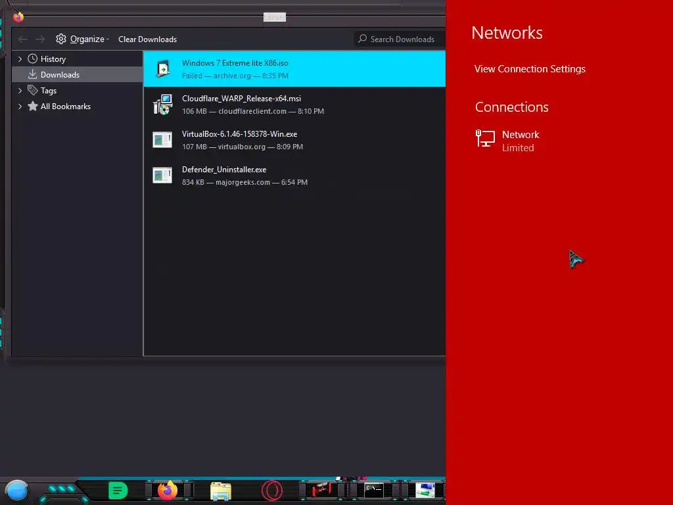Select Downloads in the sidebar
This screenshot has height=505, width=673.
tap(78, 75)
